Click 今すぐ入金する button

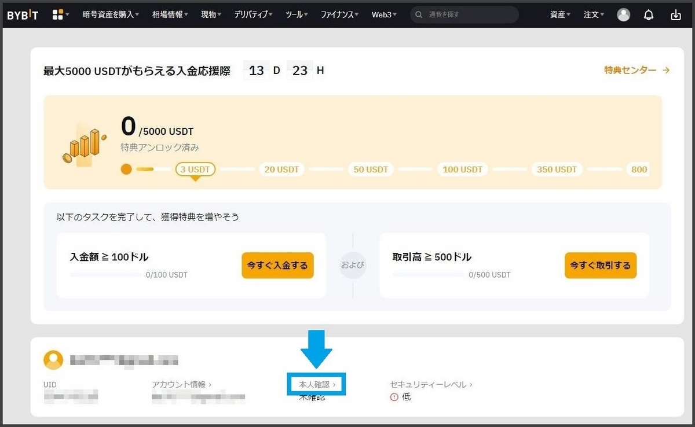click(x=277, y=266)
